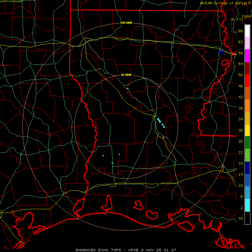The image size is (252, 252).
Task: Click the '30' legend value label
Action: click(241, 130)
